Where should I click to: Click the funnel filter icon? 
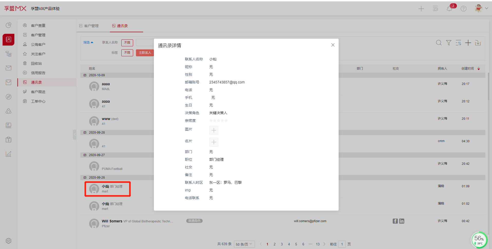448,43
